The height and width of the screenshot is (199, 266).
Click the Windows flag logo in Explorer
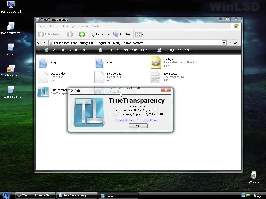pyautogui.click(x=236, y=26)
